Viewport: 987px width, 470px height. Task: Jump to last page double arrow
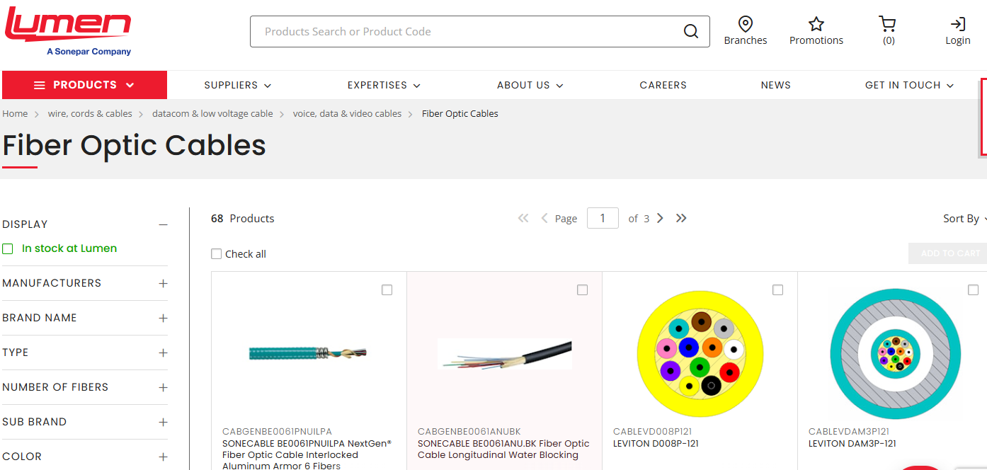pos(681,218)
